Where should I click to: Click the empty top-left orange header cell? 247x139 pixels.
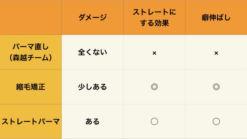pos(31,17)
